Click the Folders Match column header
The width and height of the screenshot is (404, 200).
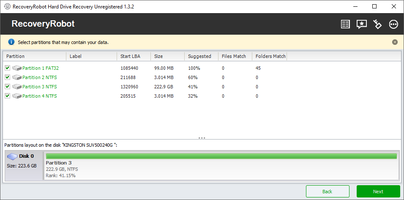[x=270, y=56]
